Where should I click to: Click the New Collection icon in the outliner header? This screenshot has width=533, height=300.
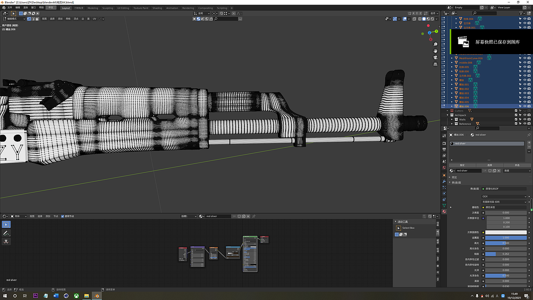528,13
